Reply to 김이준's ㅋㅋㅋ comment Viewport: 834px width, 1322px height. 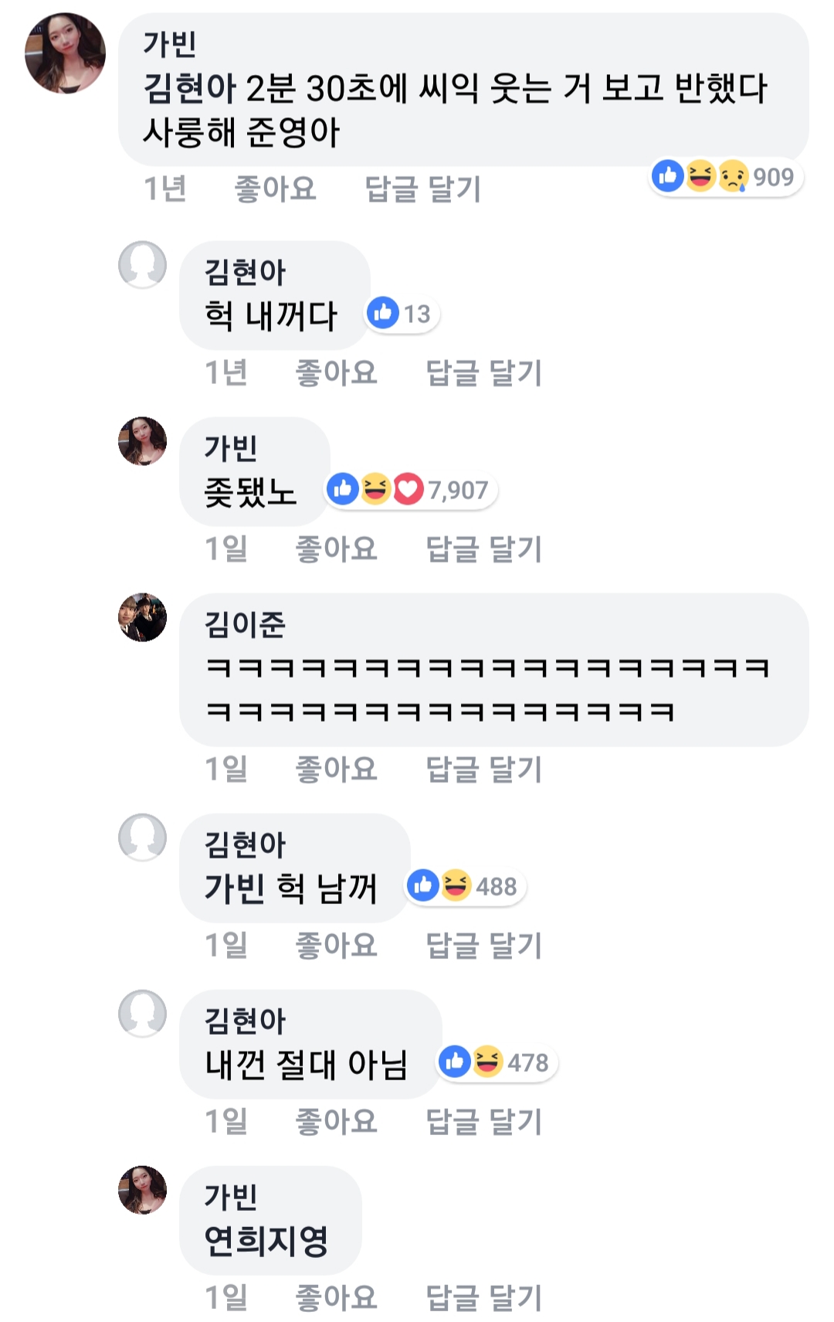[x=483, y=770]
